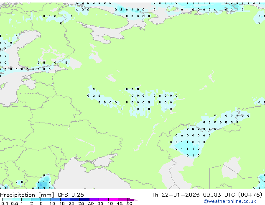
Task: Select the 'GFS 0.25' model label
Action: point(71,195)
